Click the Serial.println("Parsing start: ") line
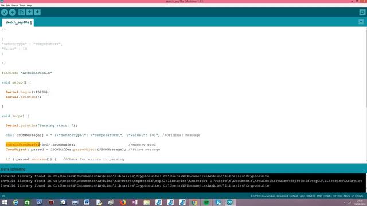 pyautogui.click(x=41, y=126)
